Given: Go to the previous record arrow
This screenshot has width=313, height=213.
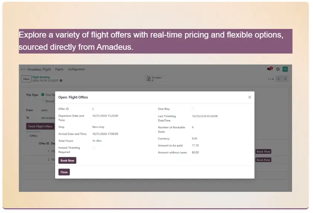Looking at the screenshot, I should (x=278, y=79).
